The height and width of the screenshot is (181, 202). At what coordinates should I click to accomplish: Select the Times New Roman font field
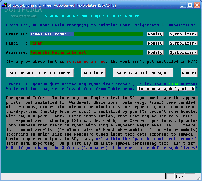click(86, 34)
